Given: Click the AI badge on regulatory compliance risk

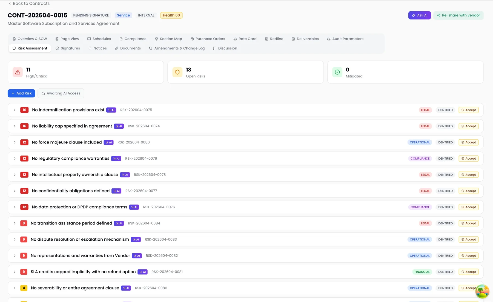Looking at the screenshot, I should click(x=116, y=159).
